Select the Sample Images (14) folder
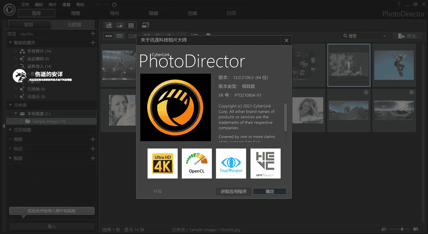This screenshot has height=234, width=428. point(52,121)
